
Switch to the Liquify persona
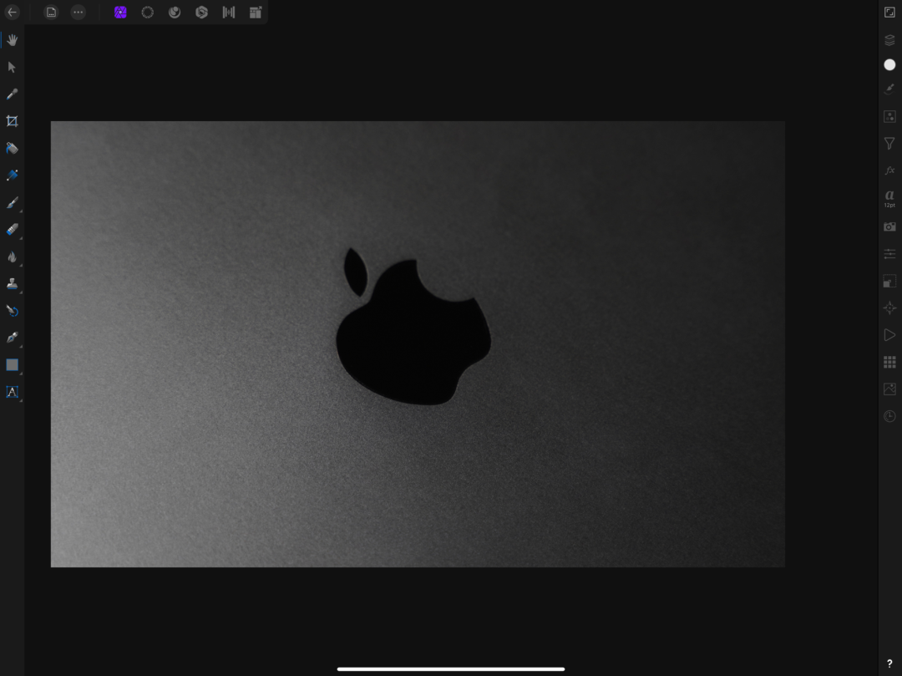click(x=175, y=12)
